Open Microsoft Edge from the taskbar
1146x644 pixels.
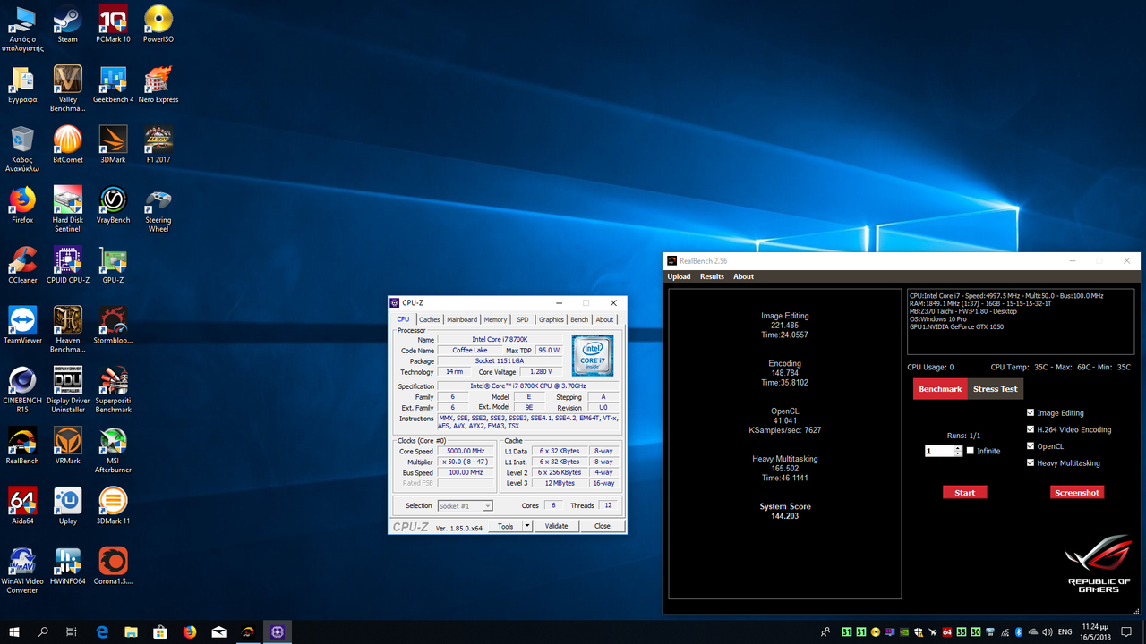pyautogui.click(x=102, y=631)
